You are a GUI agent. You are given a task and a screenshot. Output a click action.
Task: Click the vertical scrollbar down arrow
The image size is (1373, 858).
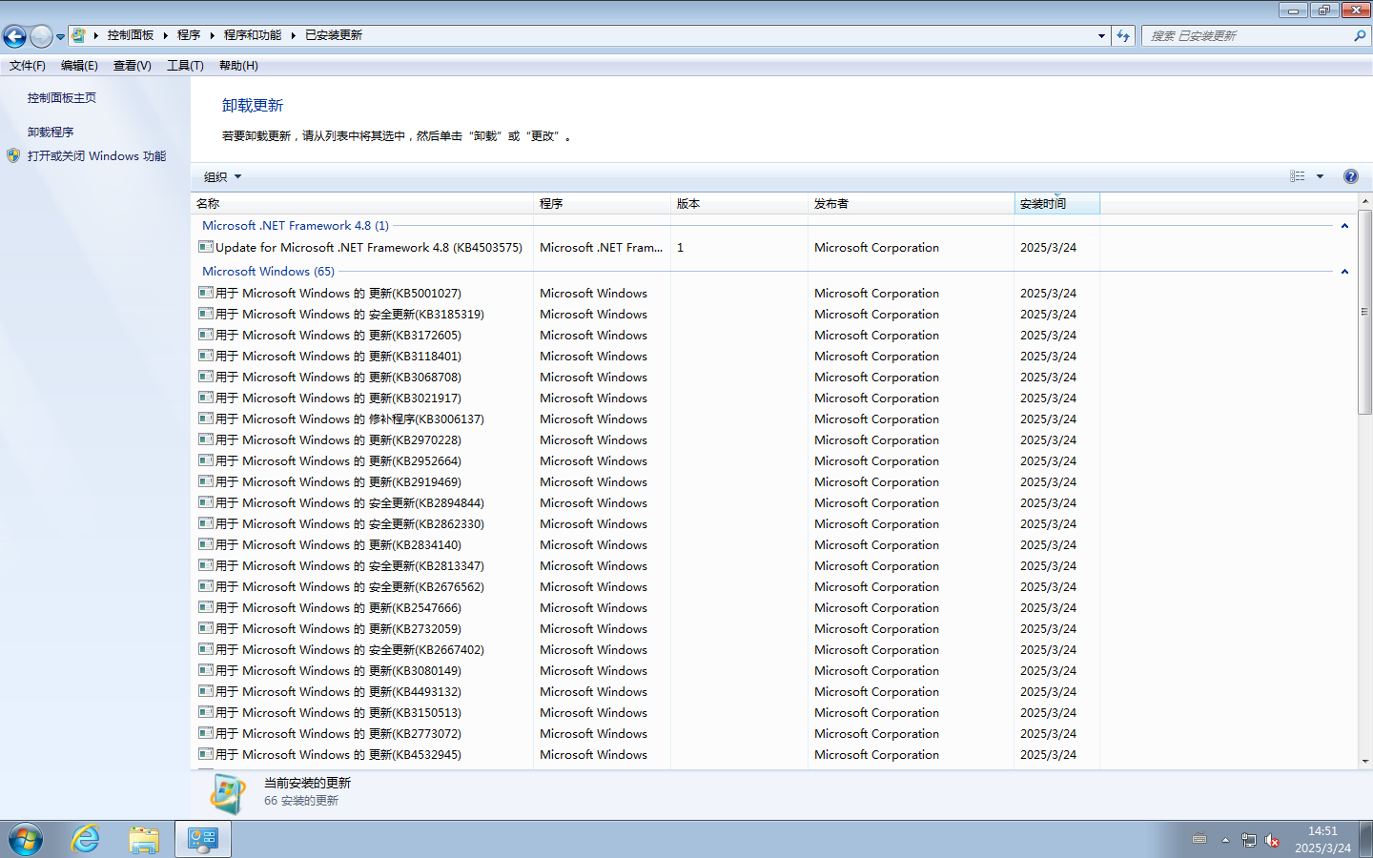(x=1365, y=761)
